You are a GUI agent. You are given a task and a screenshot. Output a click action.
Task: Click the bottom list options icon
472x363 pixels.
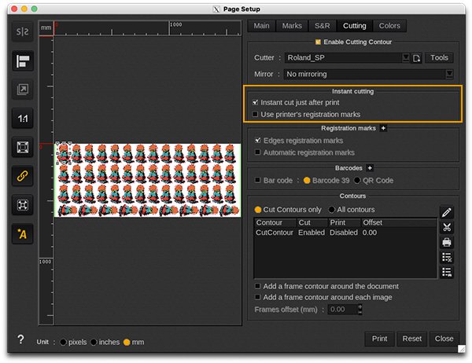tap(447, 272)
